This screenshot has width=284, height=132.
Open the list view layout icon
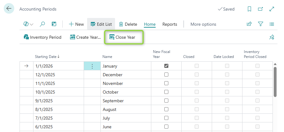point(272,24)
